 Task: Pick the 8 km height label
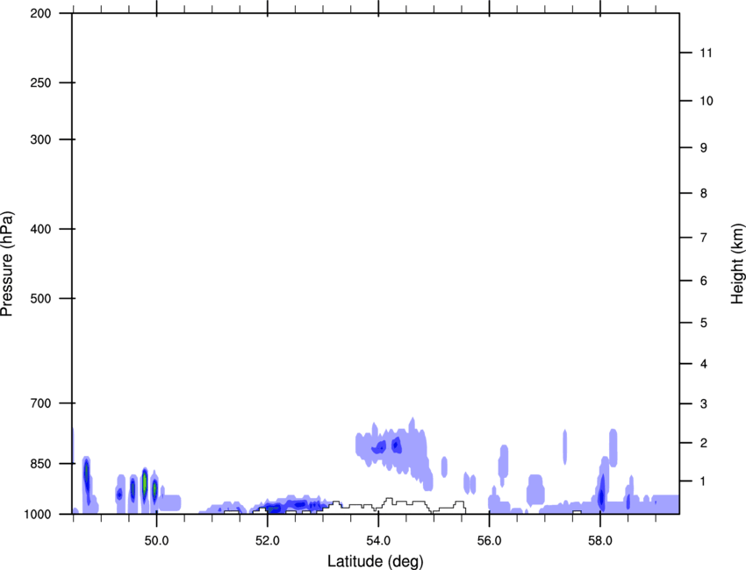[x=704, y=193]
